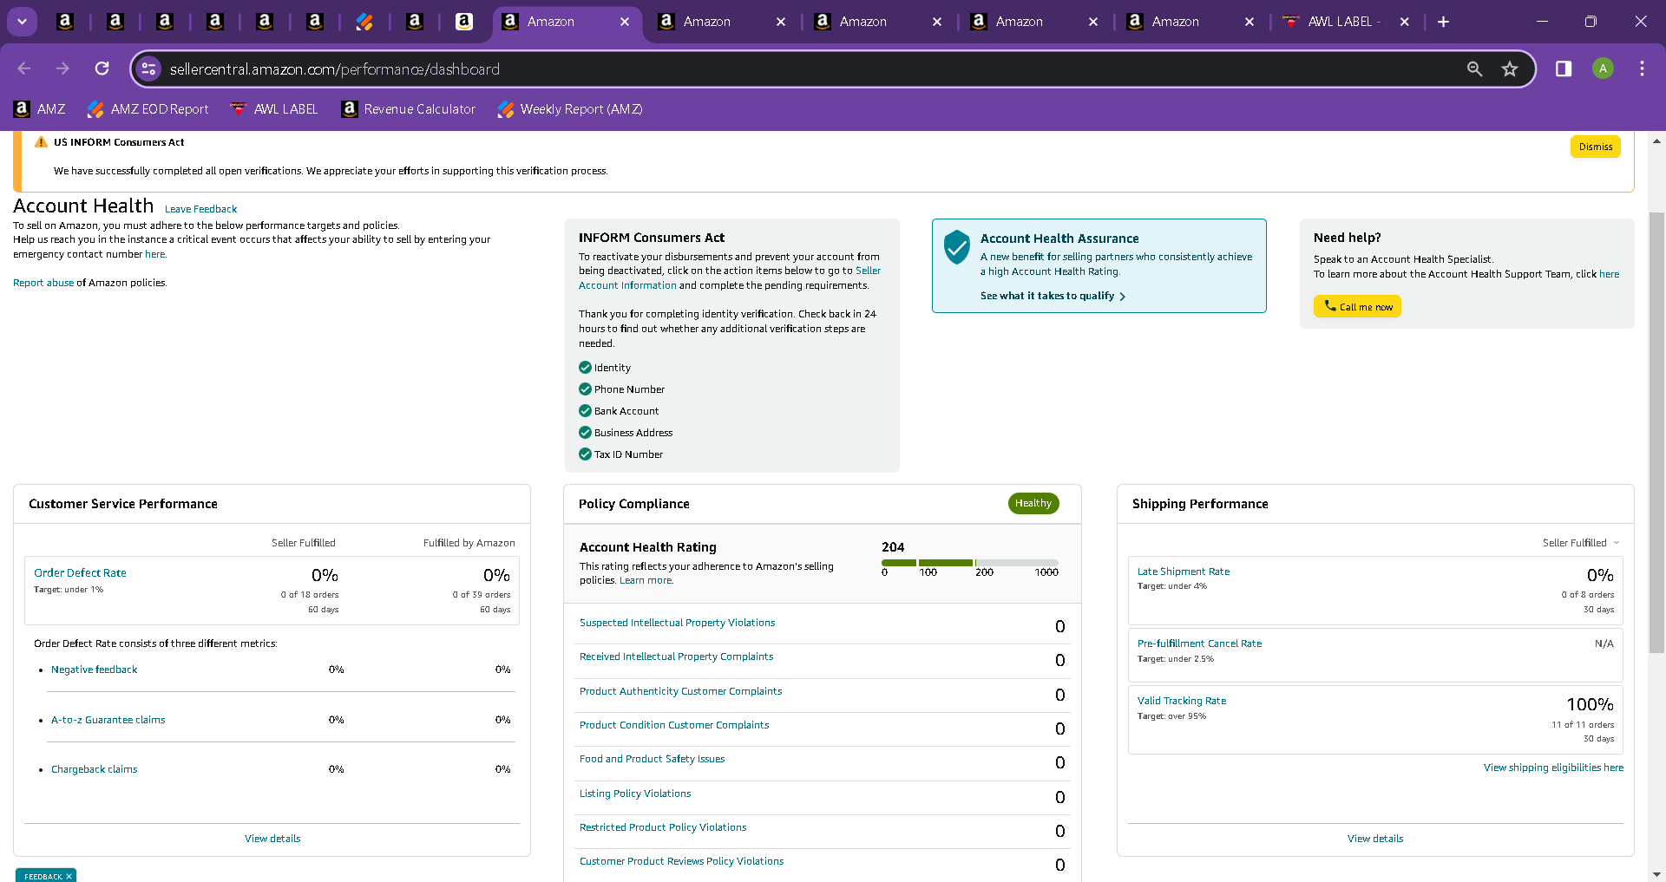
Task: Click the green check beside Business Address
Action: pyautogui.click(x=585, y=433)
